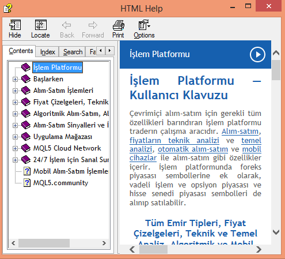The width and height of the screenshot is (285, 259).
Task: Click book icon beside Alım-Satım Sinyalleri
Action: (x=26, y=125)
